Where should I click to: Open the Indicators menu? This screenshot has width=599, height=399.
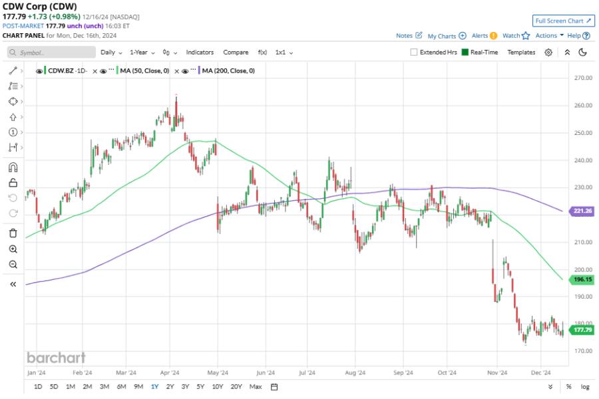(x=200, y=53)
